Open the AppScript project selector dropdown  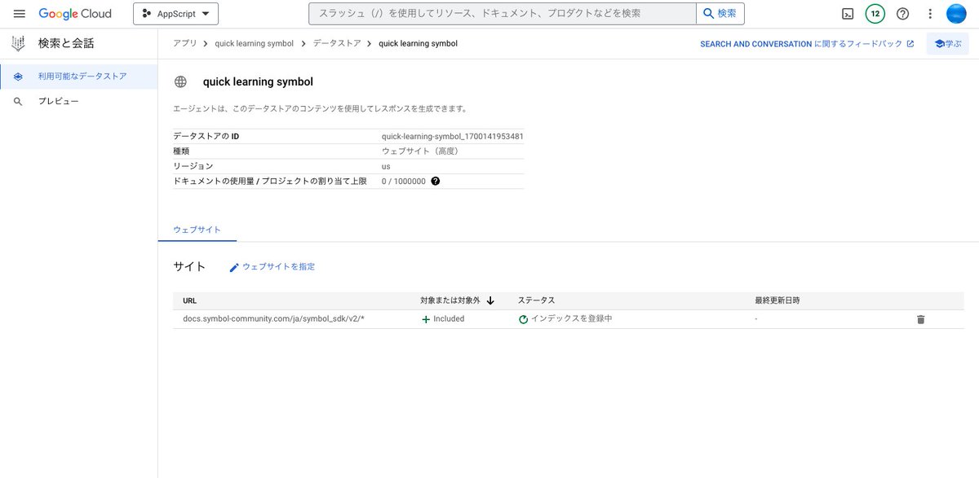(x=175, y=14)
